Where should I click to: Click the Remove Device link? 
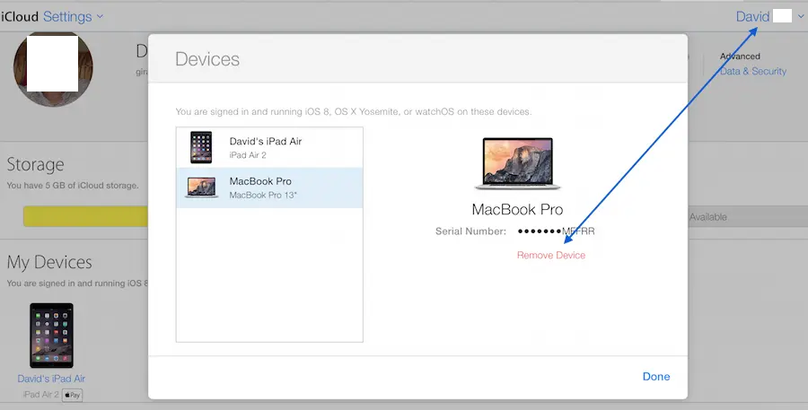coord(551,255)
